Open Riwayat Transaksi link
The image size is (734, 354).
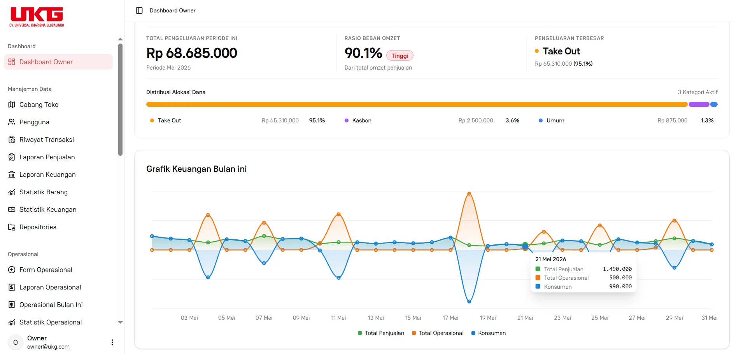[58, 140]
